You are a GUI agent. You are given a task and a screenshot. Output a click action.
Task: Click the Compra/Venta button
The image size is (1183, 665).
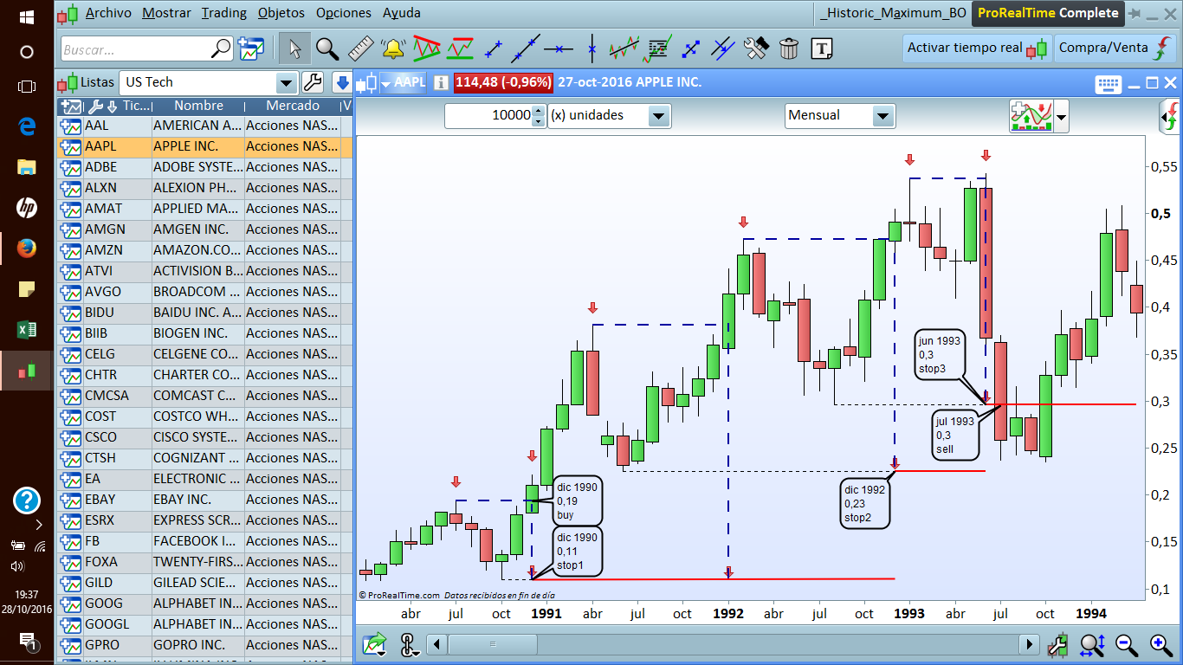(x=1114, y=48)
